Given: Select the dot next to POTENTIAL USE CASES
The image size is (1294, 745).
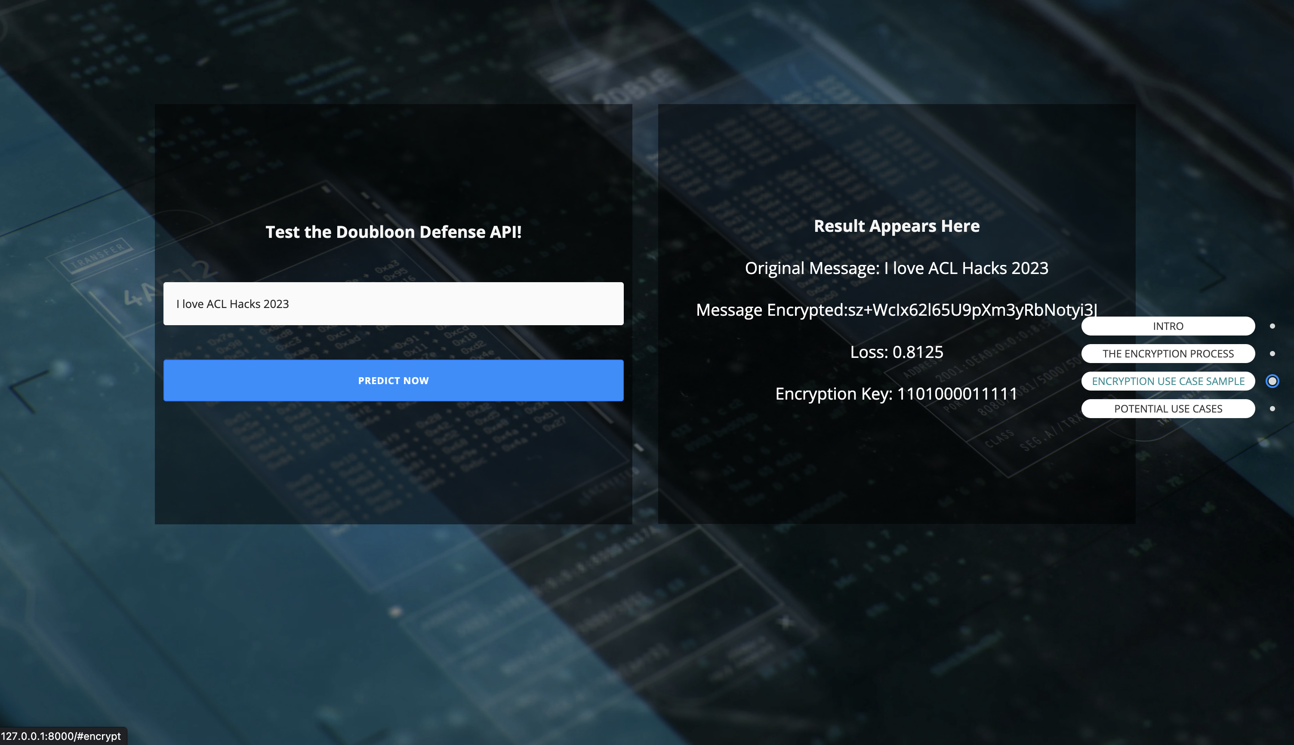Looking at the screenshot, I should [1272, 409].
